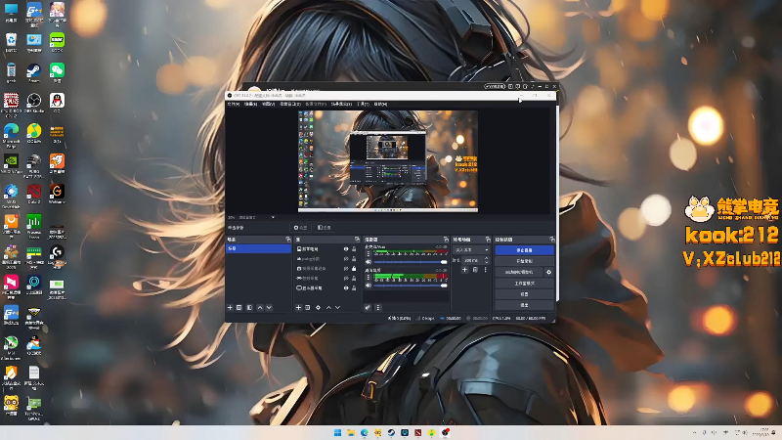Add a new scene with the plus icon

pos(230,308)
